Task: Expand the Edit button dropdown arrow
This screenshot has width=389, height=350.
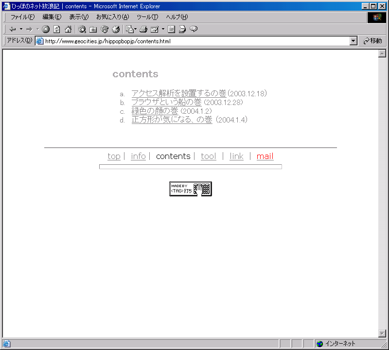Action: [163, 29]
